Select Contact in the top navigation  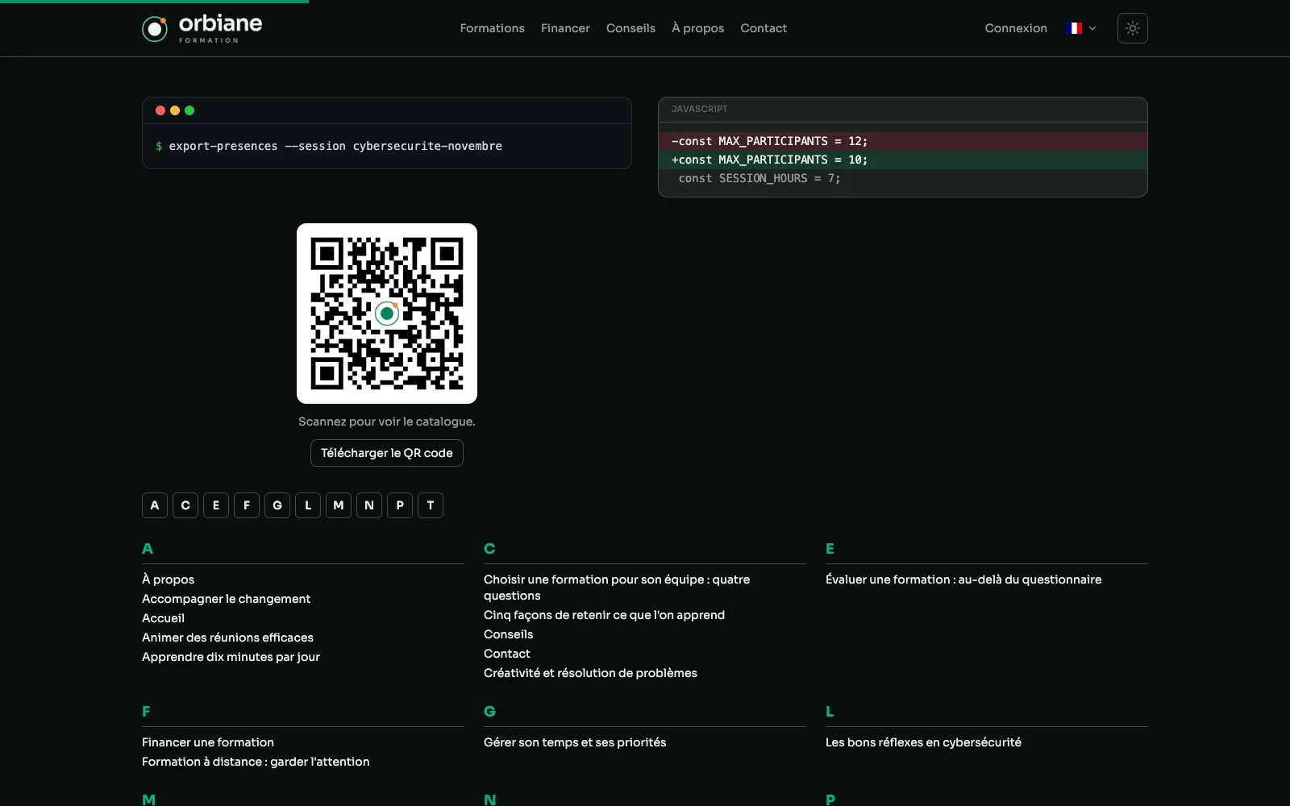[x=764, y=28]
